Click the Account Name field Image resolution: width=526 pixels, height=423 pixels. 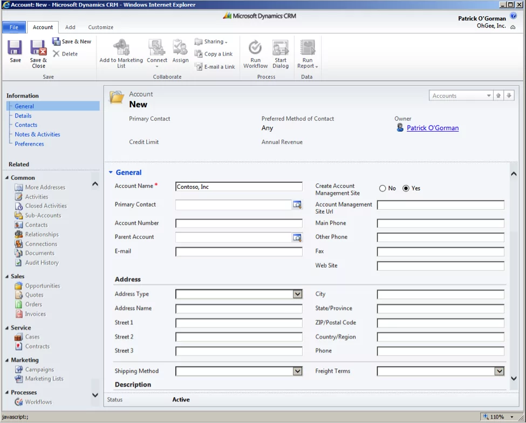239,187
